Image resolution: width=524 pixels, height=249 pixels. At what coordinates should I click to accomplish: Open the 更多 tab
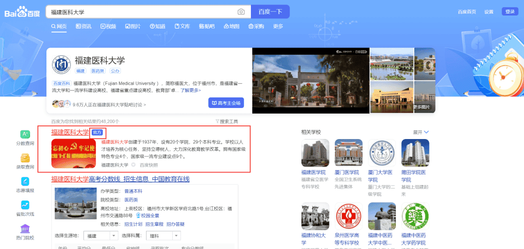[x=278, y=26]
